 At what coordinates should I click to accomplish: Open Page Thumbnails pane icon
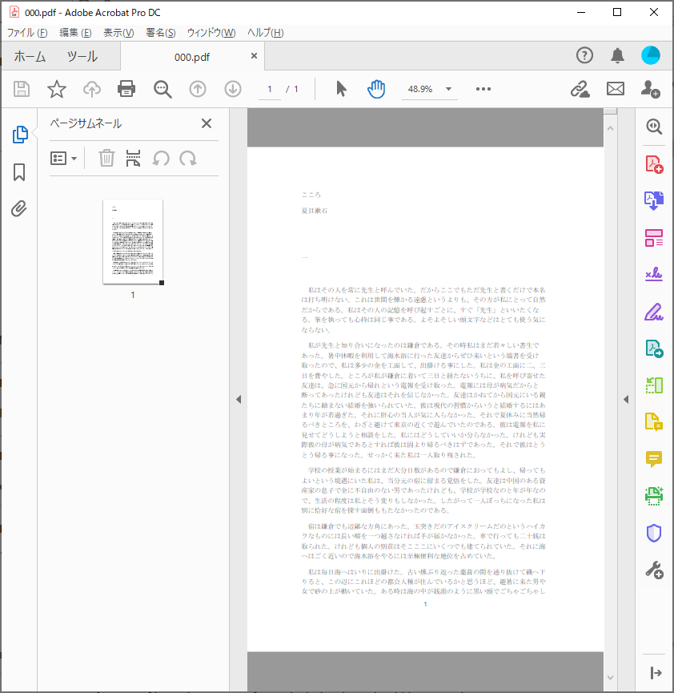click(20, 135)
